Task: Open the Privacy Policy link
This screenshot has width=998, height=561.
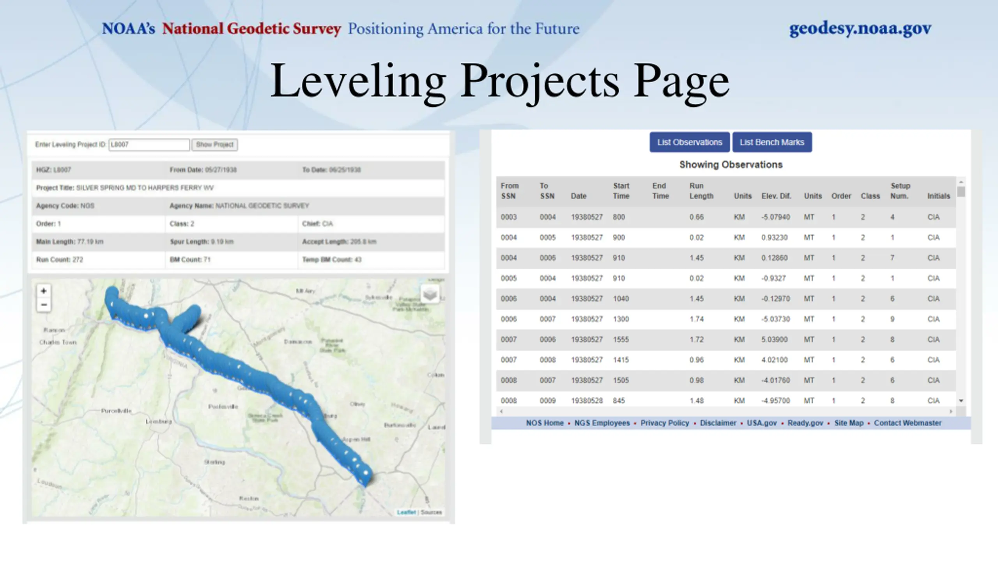Action: [x=665, y=423]
